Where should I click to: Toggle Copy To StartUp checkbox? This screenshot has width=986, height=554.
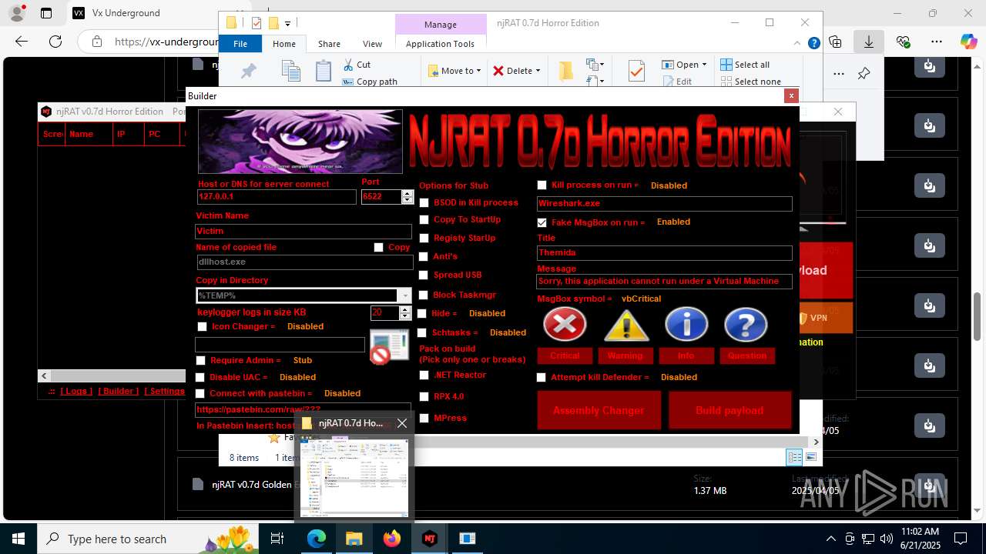[424, 219]
